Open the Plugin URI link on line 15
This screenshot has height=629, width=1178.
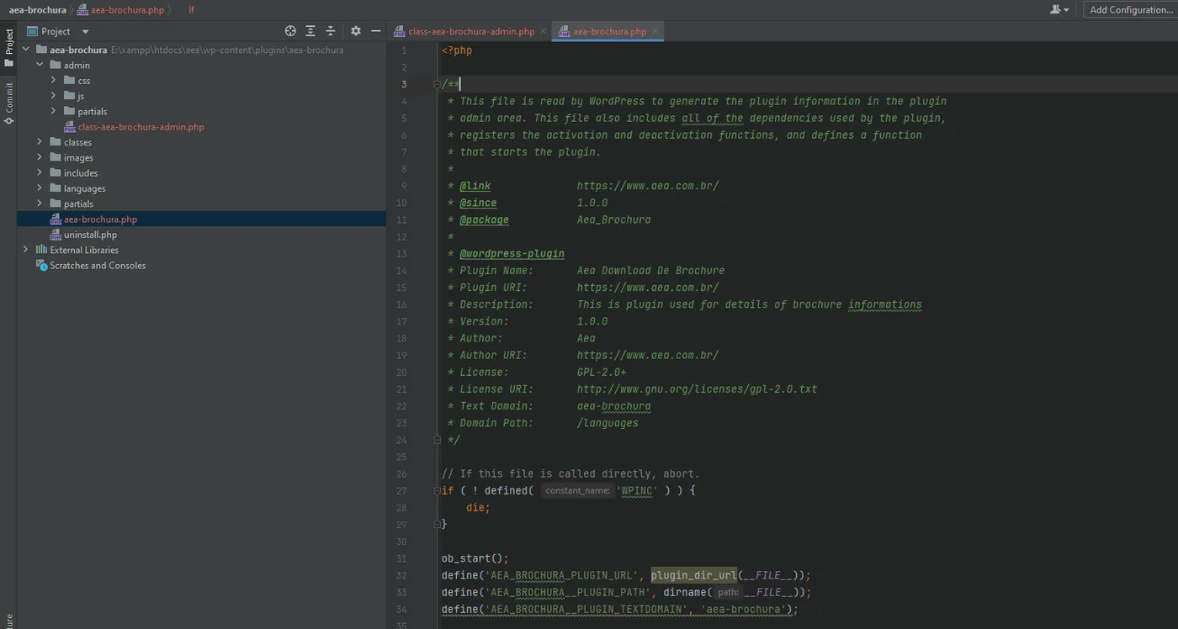click(648, 288)
